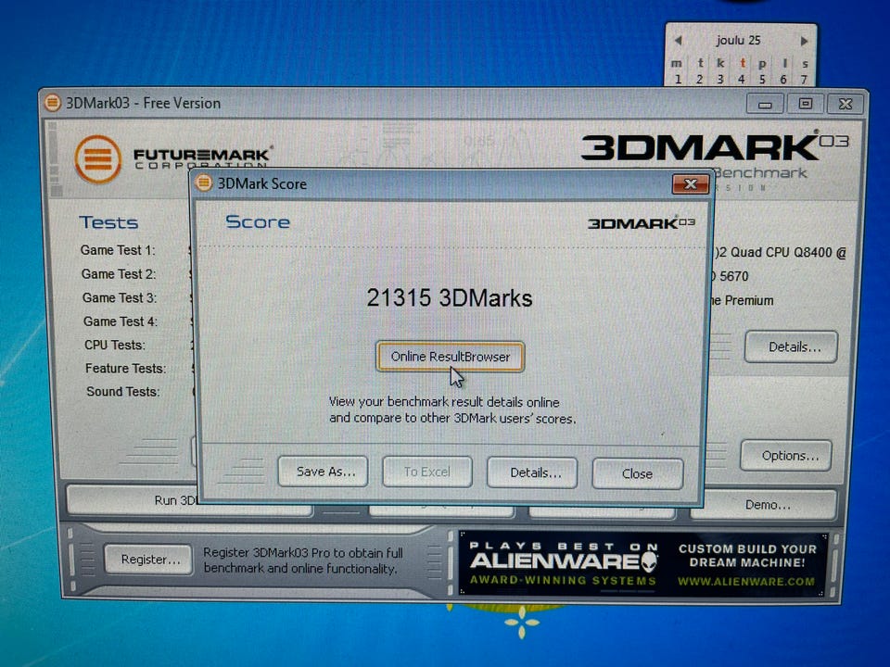Launch the Demo button

pos(764,504)
